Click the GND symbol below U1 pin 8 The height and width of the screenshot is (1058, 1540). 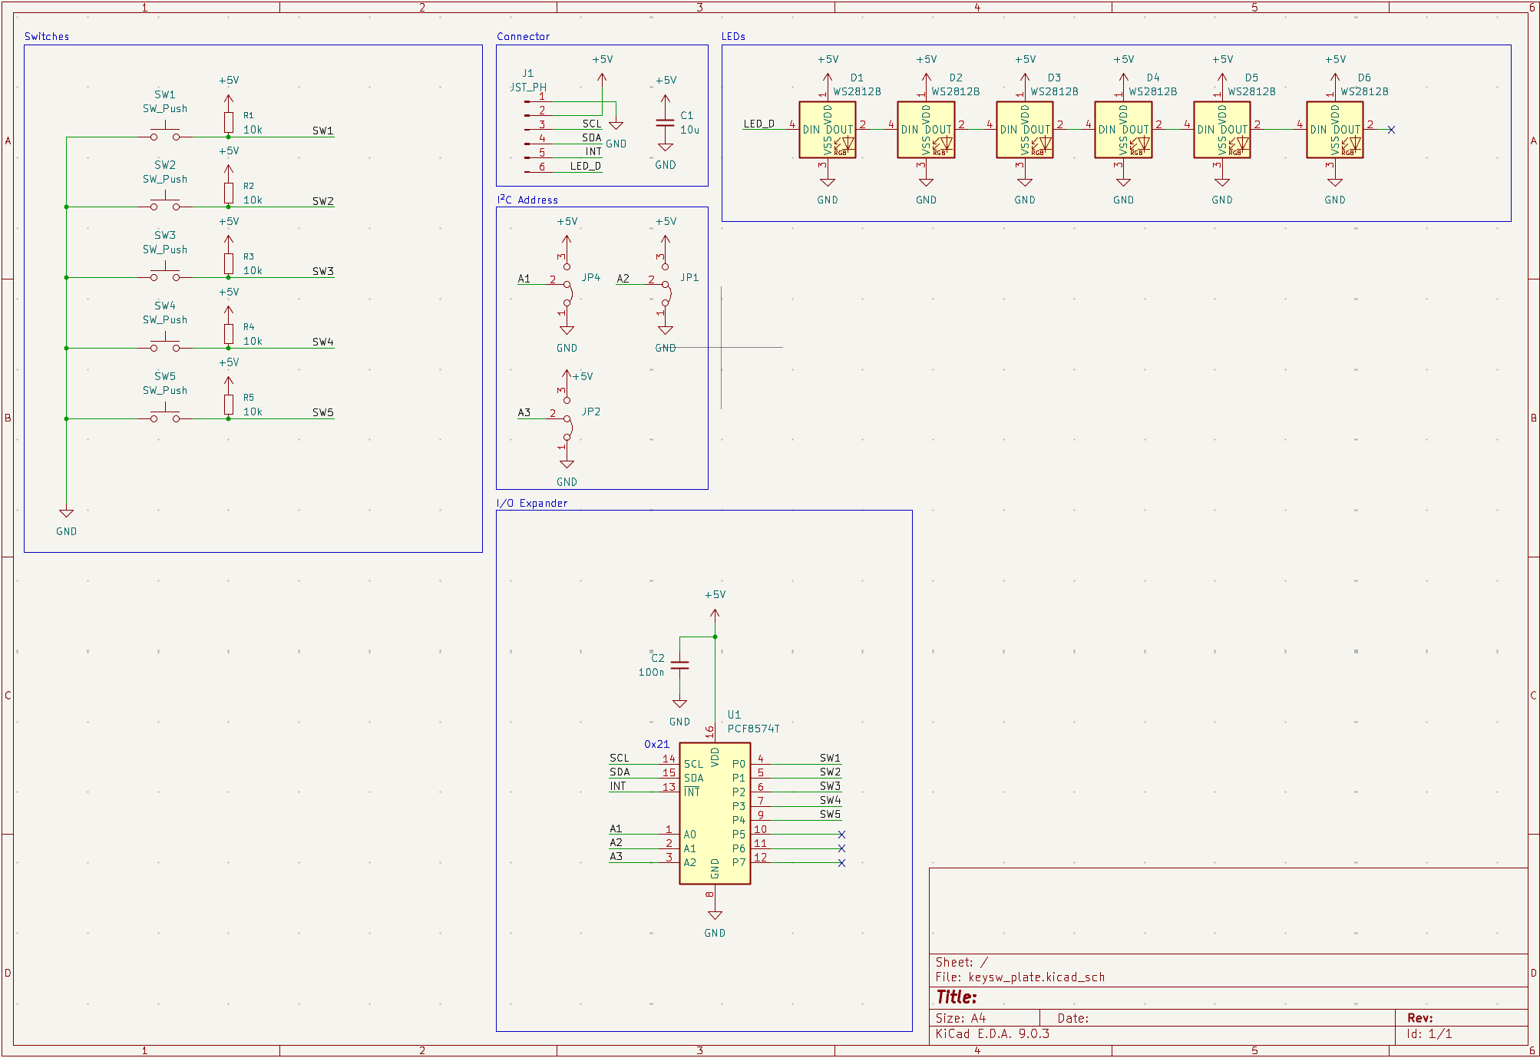coord(715,916)
